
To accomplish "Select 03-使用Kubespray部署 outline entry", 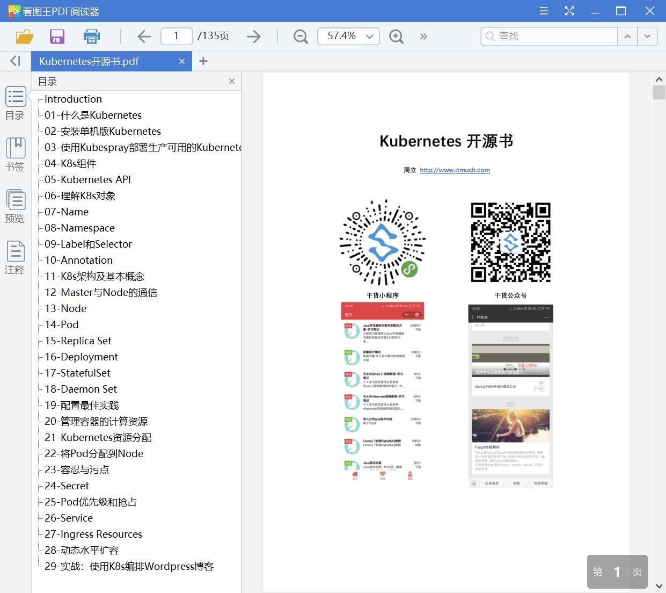I will point(143,147).
